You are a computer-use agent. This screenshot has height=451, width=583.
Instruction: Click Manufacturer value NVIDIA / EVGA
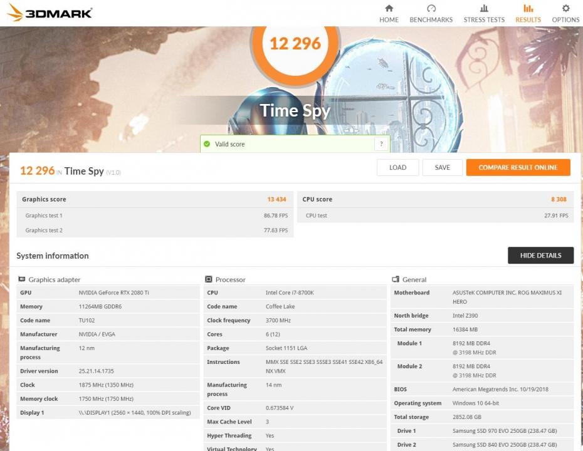(x=97, y=334)
